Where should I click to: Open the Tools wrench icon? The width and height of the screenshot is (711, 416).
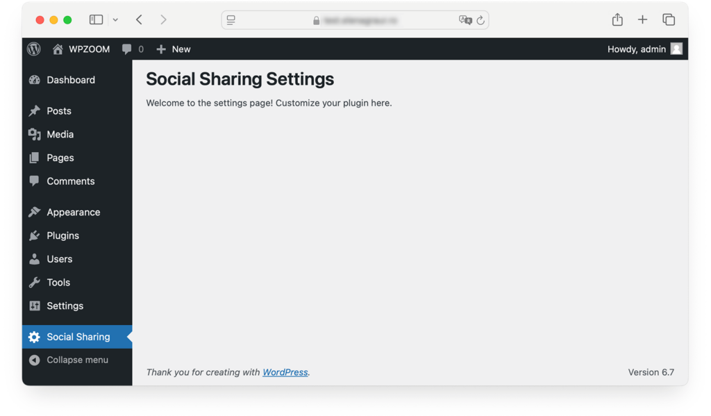pos(35,282)
